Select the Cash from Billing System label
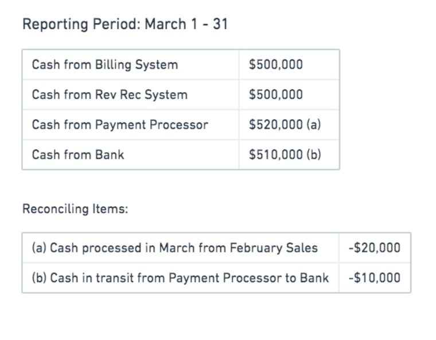 (105, 65)
